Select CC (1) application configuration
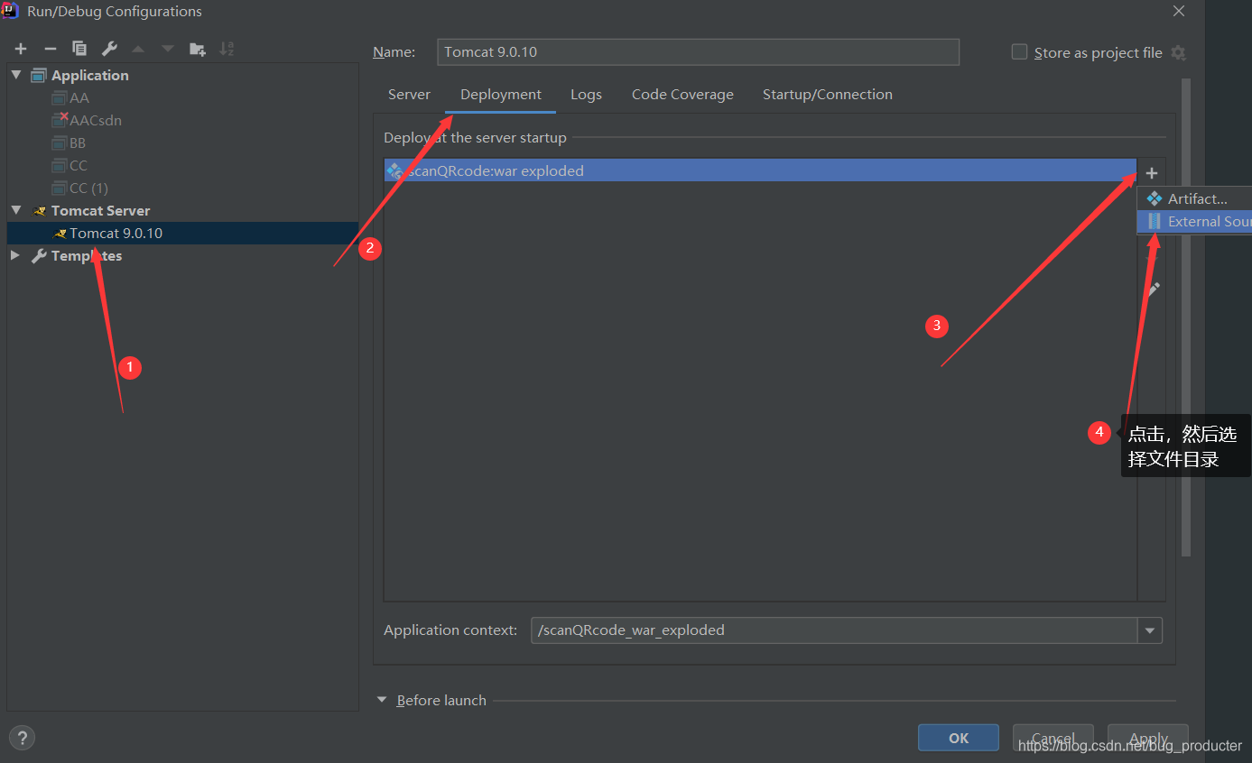This screenshot has width=1252, height=763. [79, 188]
